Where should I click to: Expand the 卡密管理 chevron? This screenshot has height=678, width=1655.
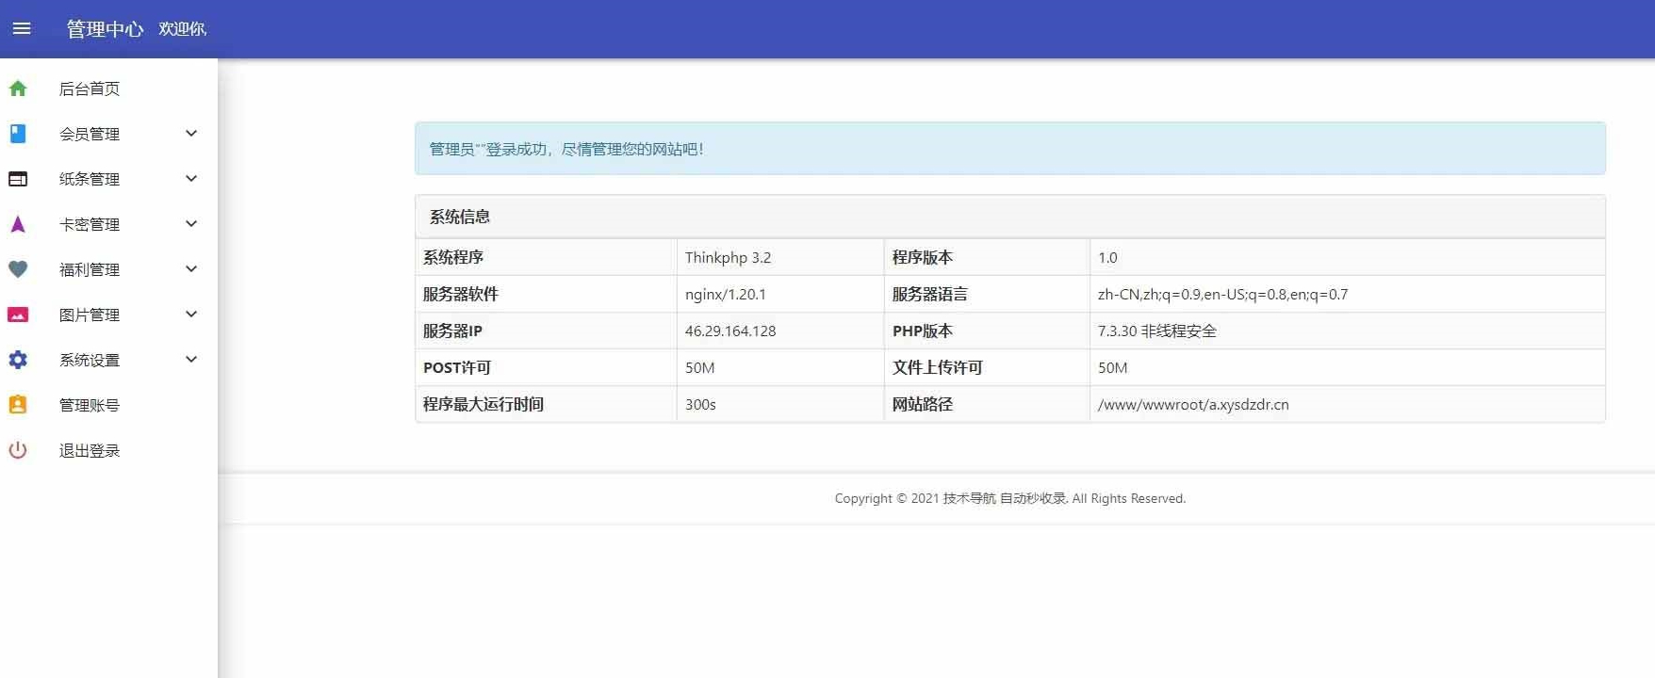pyautogui.click(x=191, y=224)
